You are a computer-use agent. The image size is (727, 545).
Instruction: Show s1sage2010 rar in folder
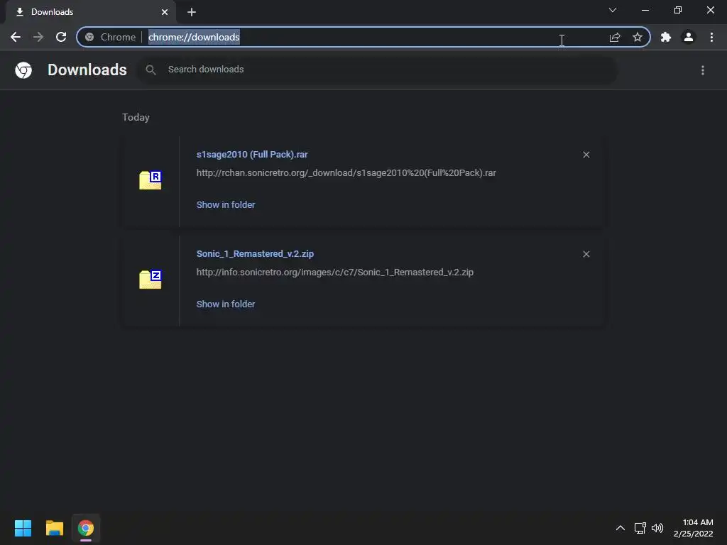coord(226,204)
